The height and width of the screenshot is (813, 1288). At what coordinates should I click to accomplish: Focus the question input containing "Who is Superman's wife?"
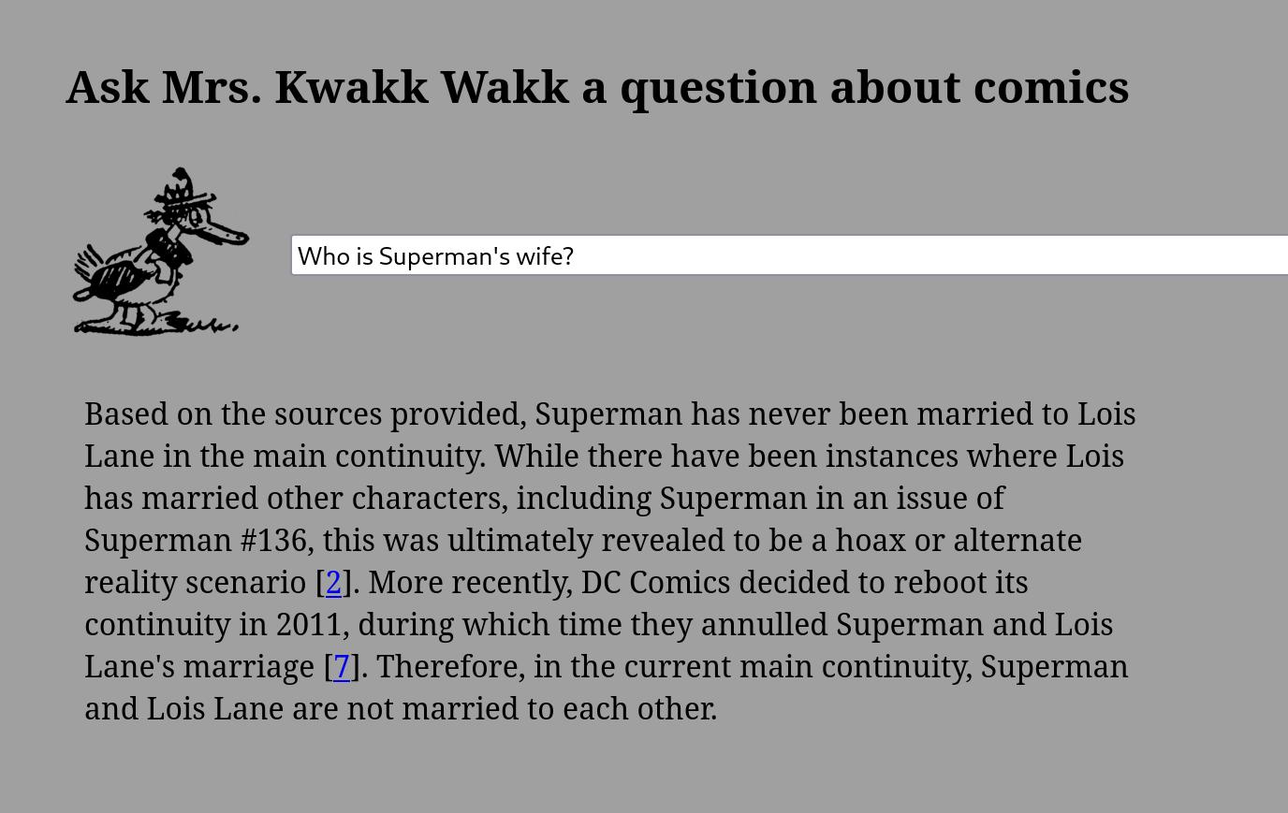[788, 255]
